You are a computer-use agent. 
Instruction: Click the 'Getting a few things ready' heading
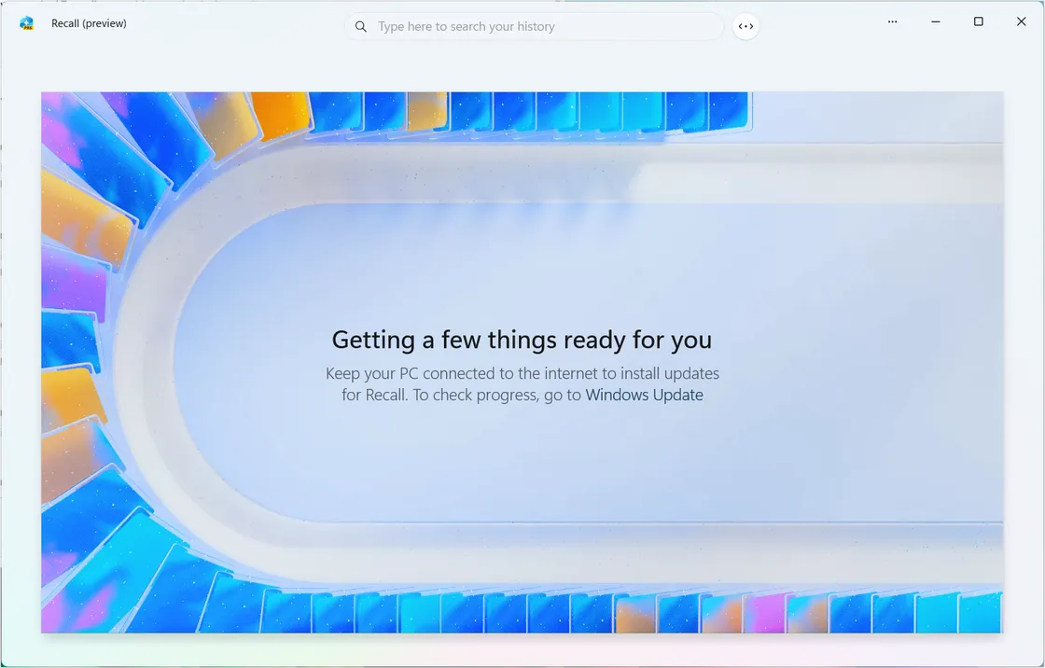point(522,340)
